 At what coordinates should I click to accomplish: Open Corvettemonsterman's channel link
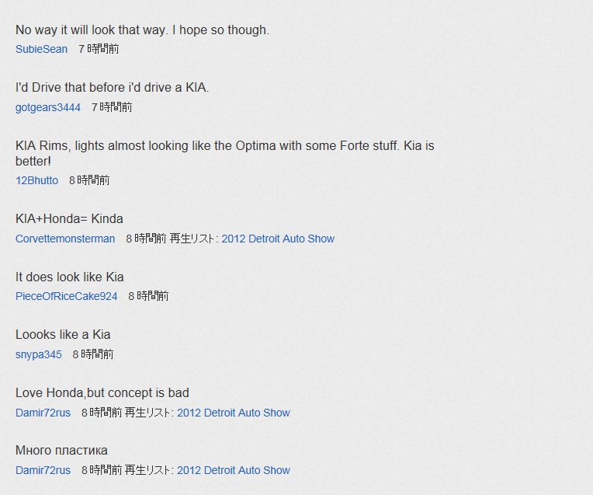point(65,239)
